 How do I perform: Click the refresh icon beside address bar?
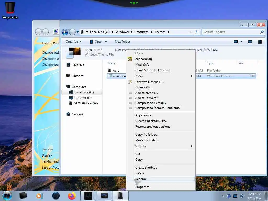pyautogui.click(x=197, y=32)
